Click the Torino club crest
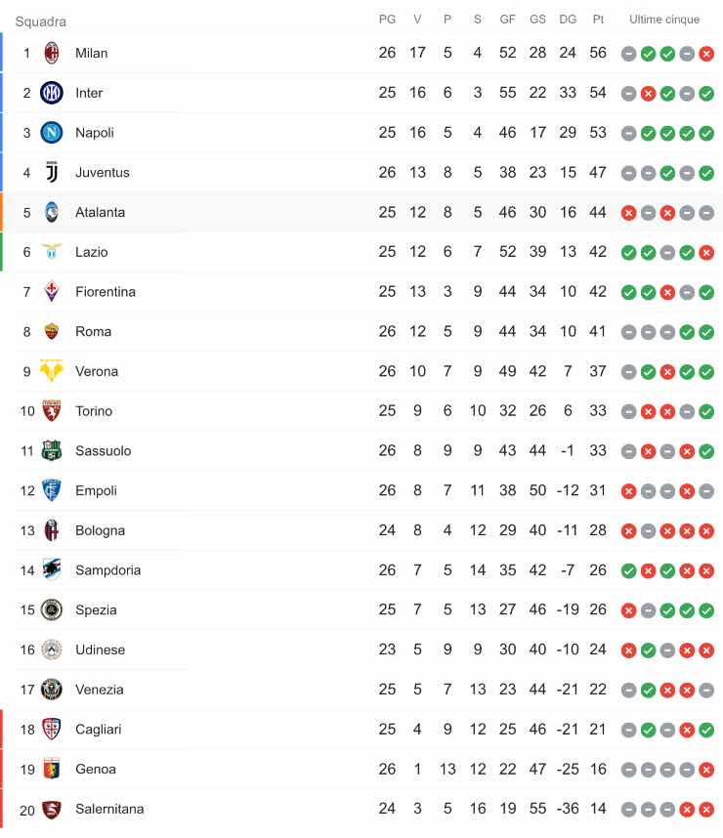The height and width of the screenshot is (838, 723). (52, 411)
